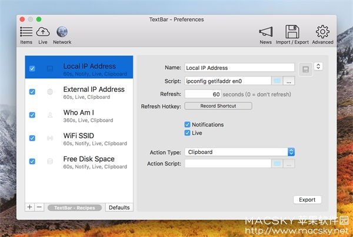Image resolution: width=353 pixels, height=237 pixels.
Task: Browse for action script with ellipsis button
Action: pos(289,163)
